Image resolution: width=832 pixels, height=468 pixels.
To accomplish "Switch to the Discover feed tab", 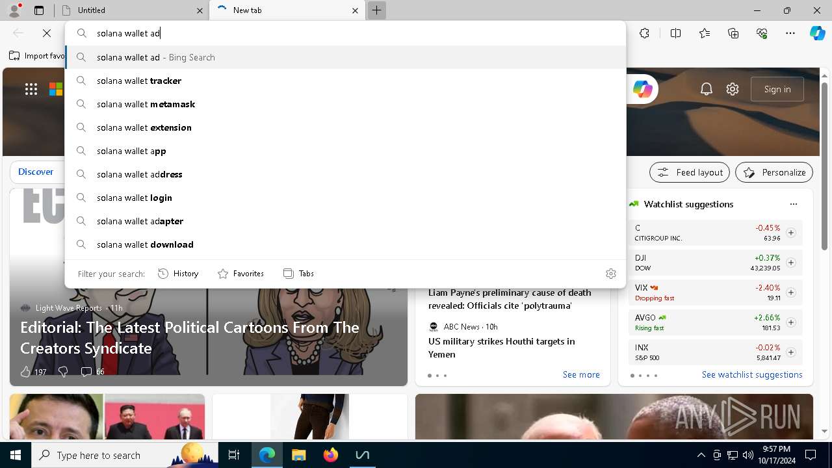I will tap(36, 172).
